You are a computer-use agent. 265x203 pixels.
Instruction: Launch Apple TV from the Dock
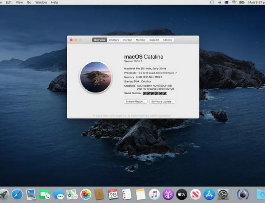click(182, 194)
